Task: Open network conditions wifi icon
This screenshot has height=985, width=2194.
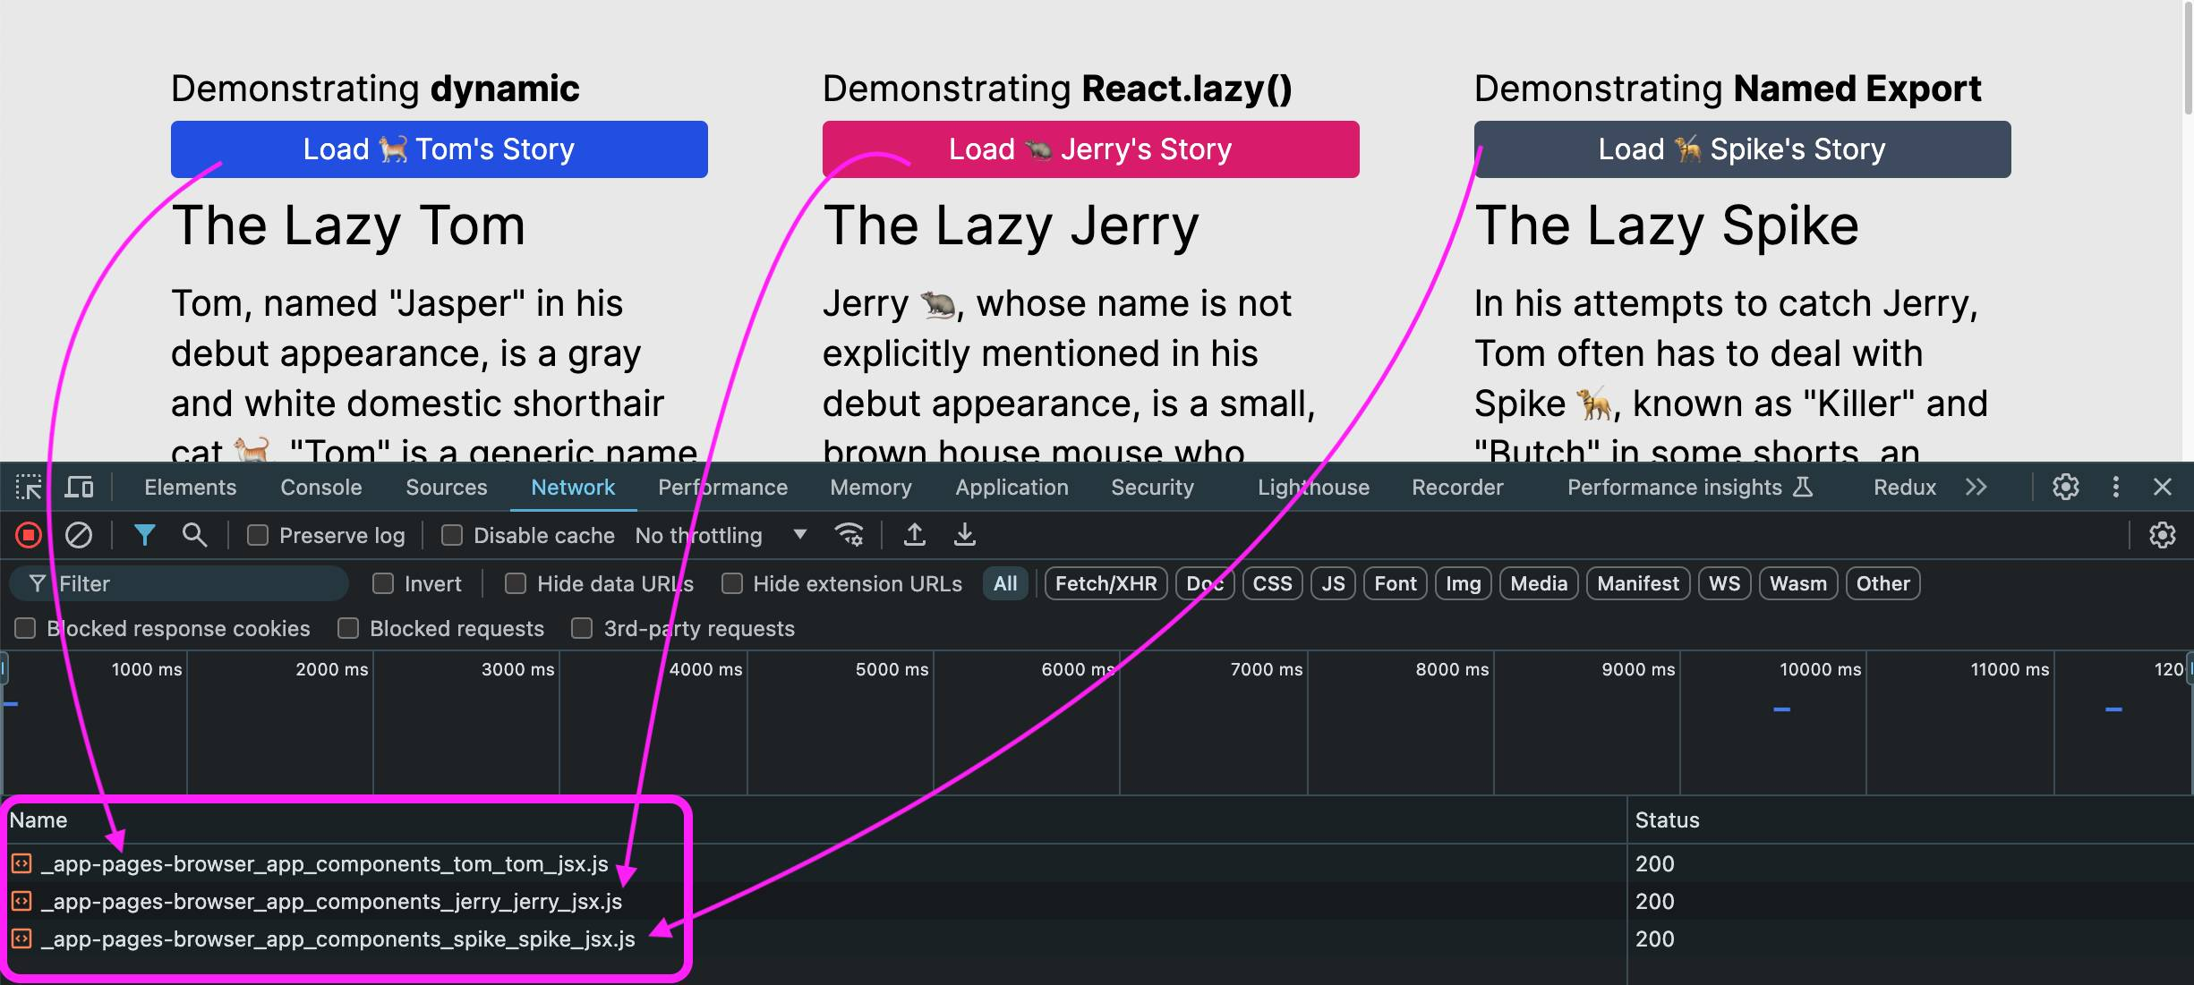Action: click(x=849, y=536)
